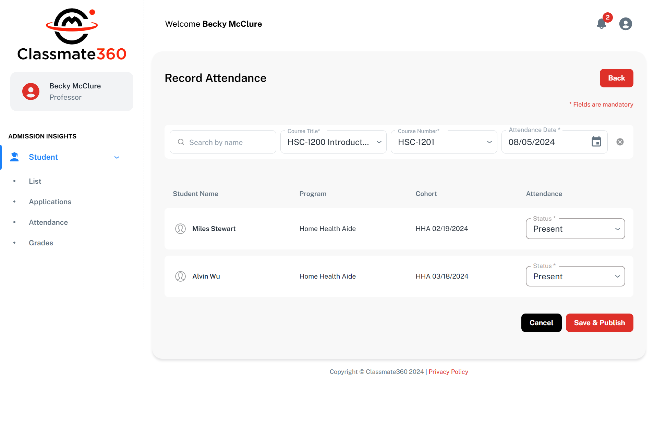Open the notifications bell icon
Screen dimensions: 654x428
tap(601, 24)
